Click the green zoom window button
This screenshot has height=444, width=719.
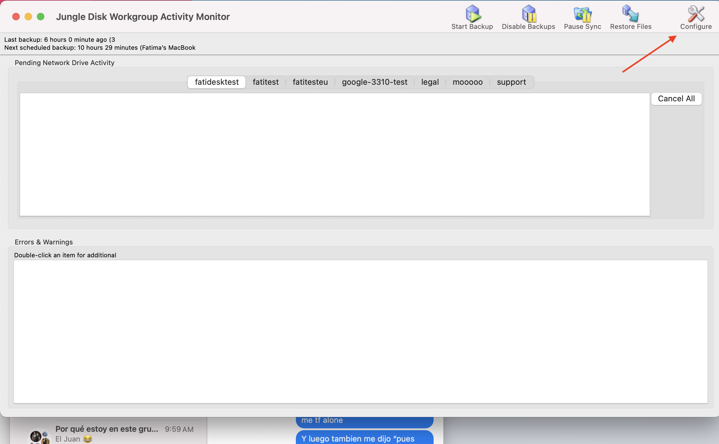pyautogui.click(x=40, y=17)
